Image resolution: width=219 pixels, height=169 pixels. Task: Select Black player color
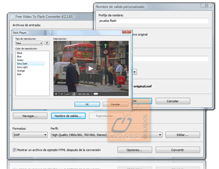pyautogui.click(x=20, y=53)
